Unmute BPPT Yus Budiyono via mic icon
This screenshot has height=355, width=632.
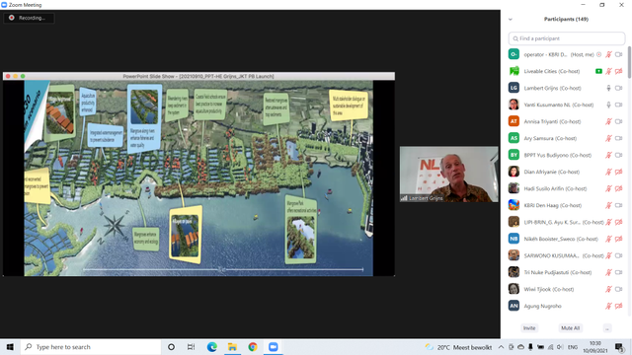(608, 155)
